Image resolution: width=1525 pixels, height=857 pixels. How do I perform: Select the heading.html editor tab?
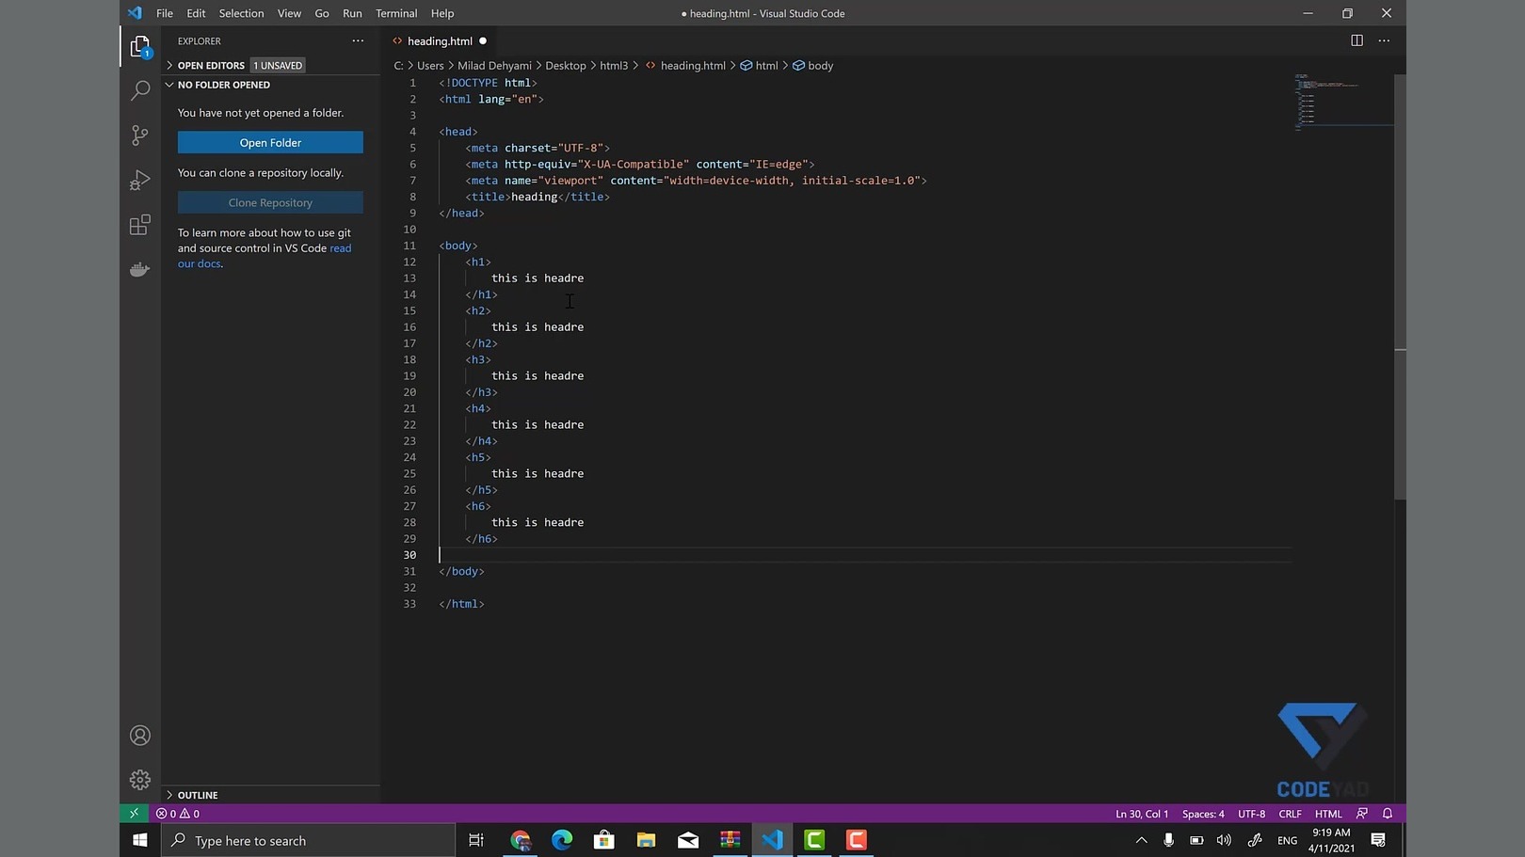click(440, 41)
